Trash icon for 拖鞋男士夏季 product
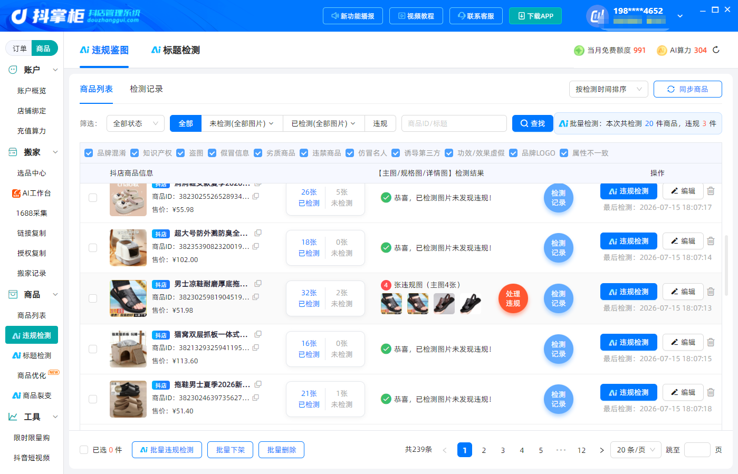This screenshot has height=474, width=738. [x=711, y=392]
